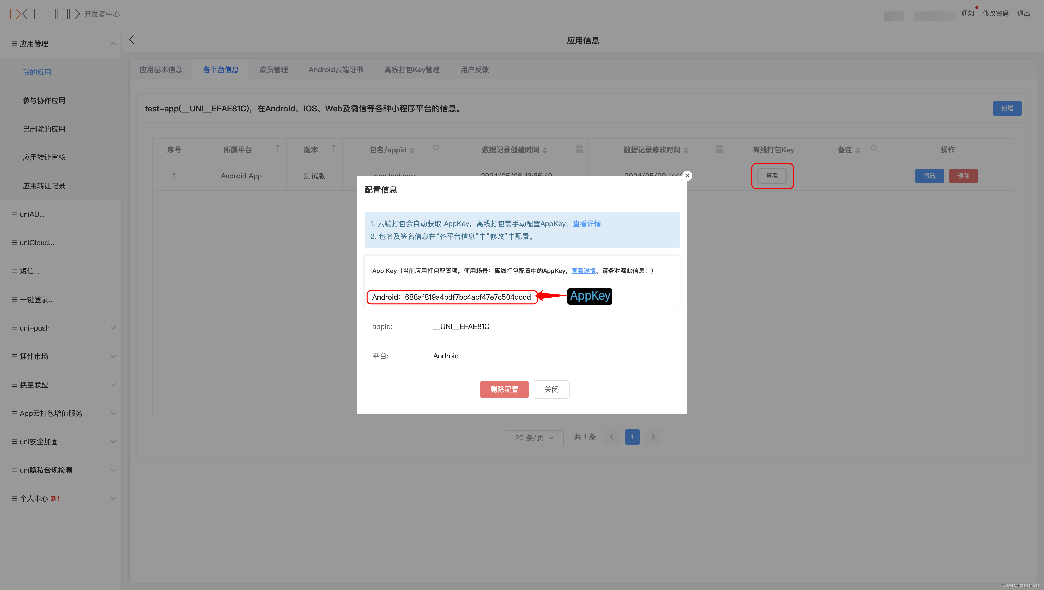Select page 1 in pagination
Image resolution: width=1044 pixels, height=590 pixels.
632,437
